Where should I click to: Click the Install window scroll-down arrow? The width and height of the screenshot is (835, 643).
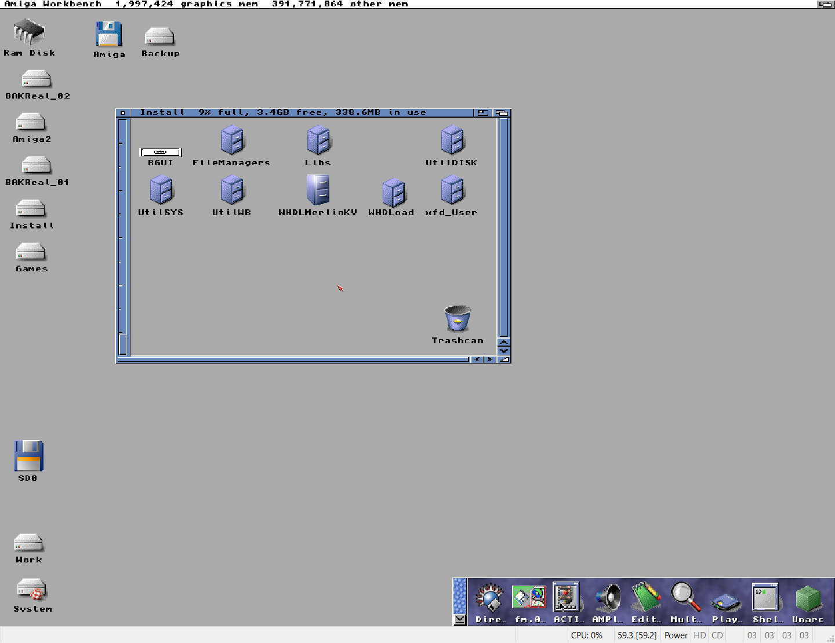point(504,351)
